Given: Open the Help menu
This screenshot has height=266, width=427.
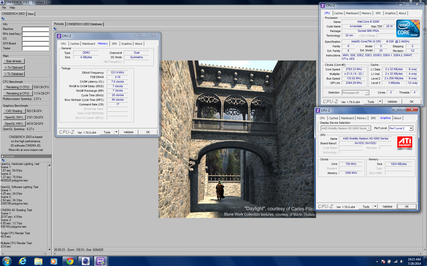Looking at the screenshot, I should click(x=12, y=8).
